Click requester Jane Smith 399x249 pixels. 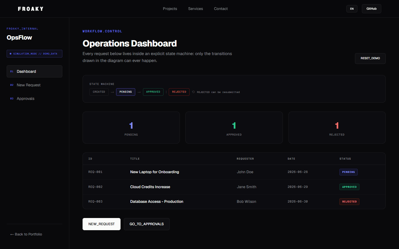click(247, 187)
